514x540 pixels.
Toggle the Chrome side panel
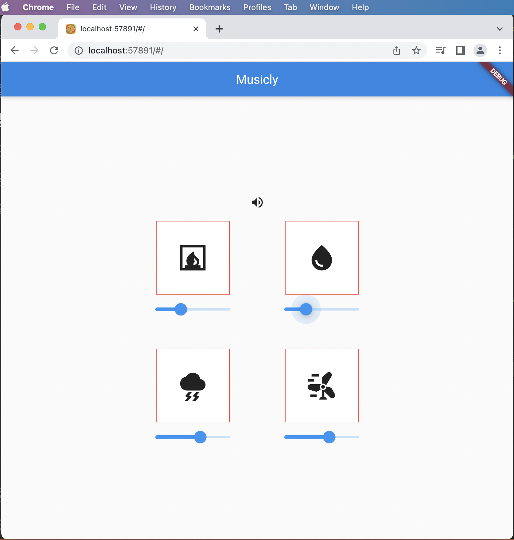[460, 50]
